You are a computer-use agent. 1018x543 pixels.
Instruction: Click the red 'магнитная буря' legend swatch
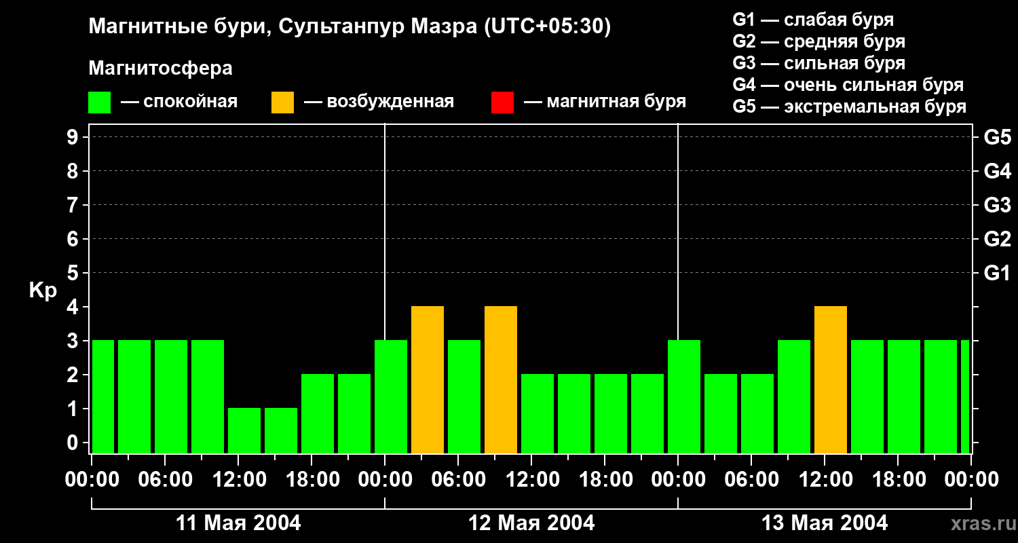(502, 102)
